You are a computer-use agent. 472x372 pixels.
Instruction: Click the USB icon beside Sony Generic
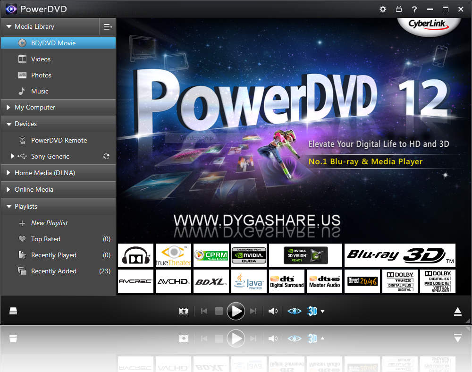[22, 156]
